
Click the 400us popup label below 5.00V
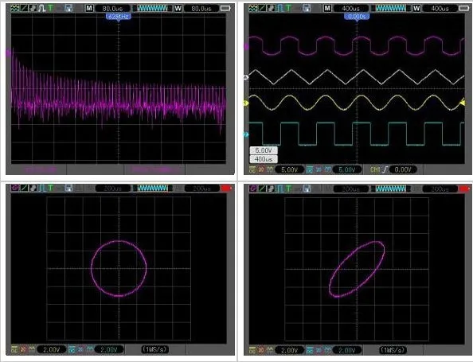click(x=264, y=159)
